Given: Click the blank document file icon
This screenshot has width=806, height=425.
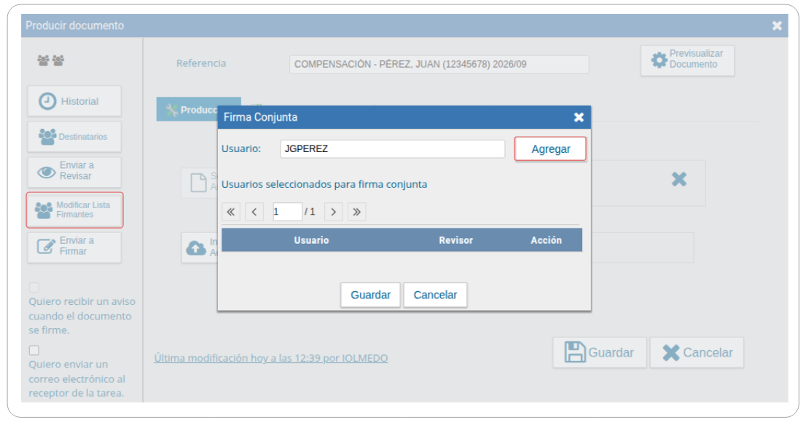Looking at the screenshot, I should pyautogui.click(x=198, y=183).
